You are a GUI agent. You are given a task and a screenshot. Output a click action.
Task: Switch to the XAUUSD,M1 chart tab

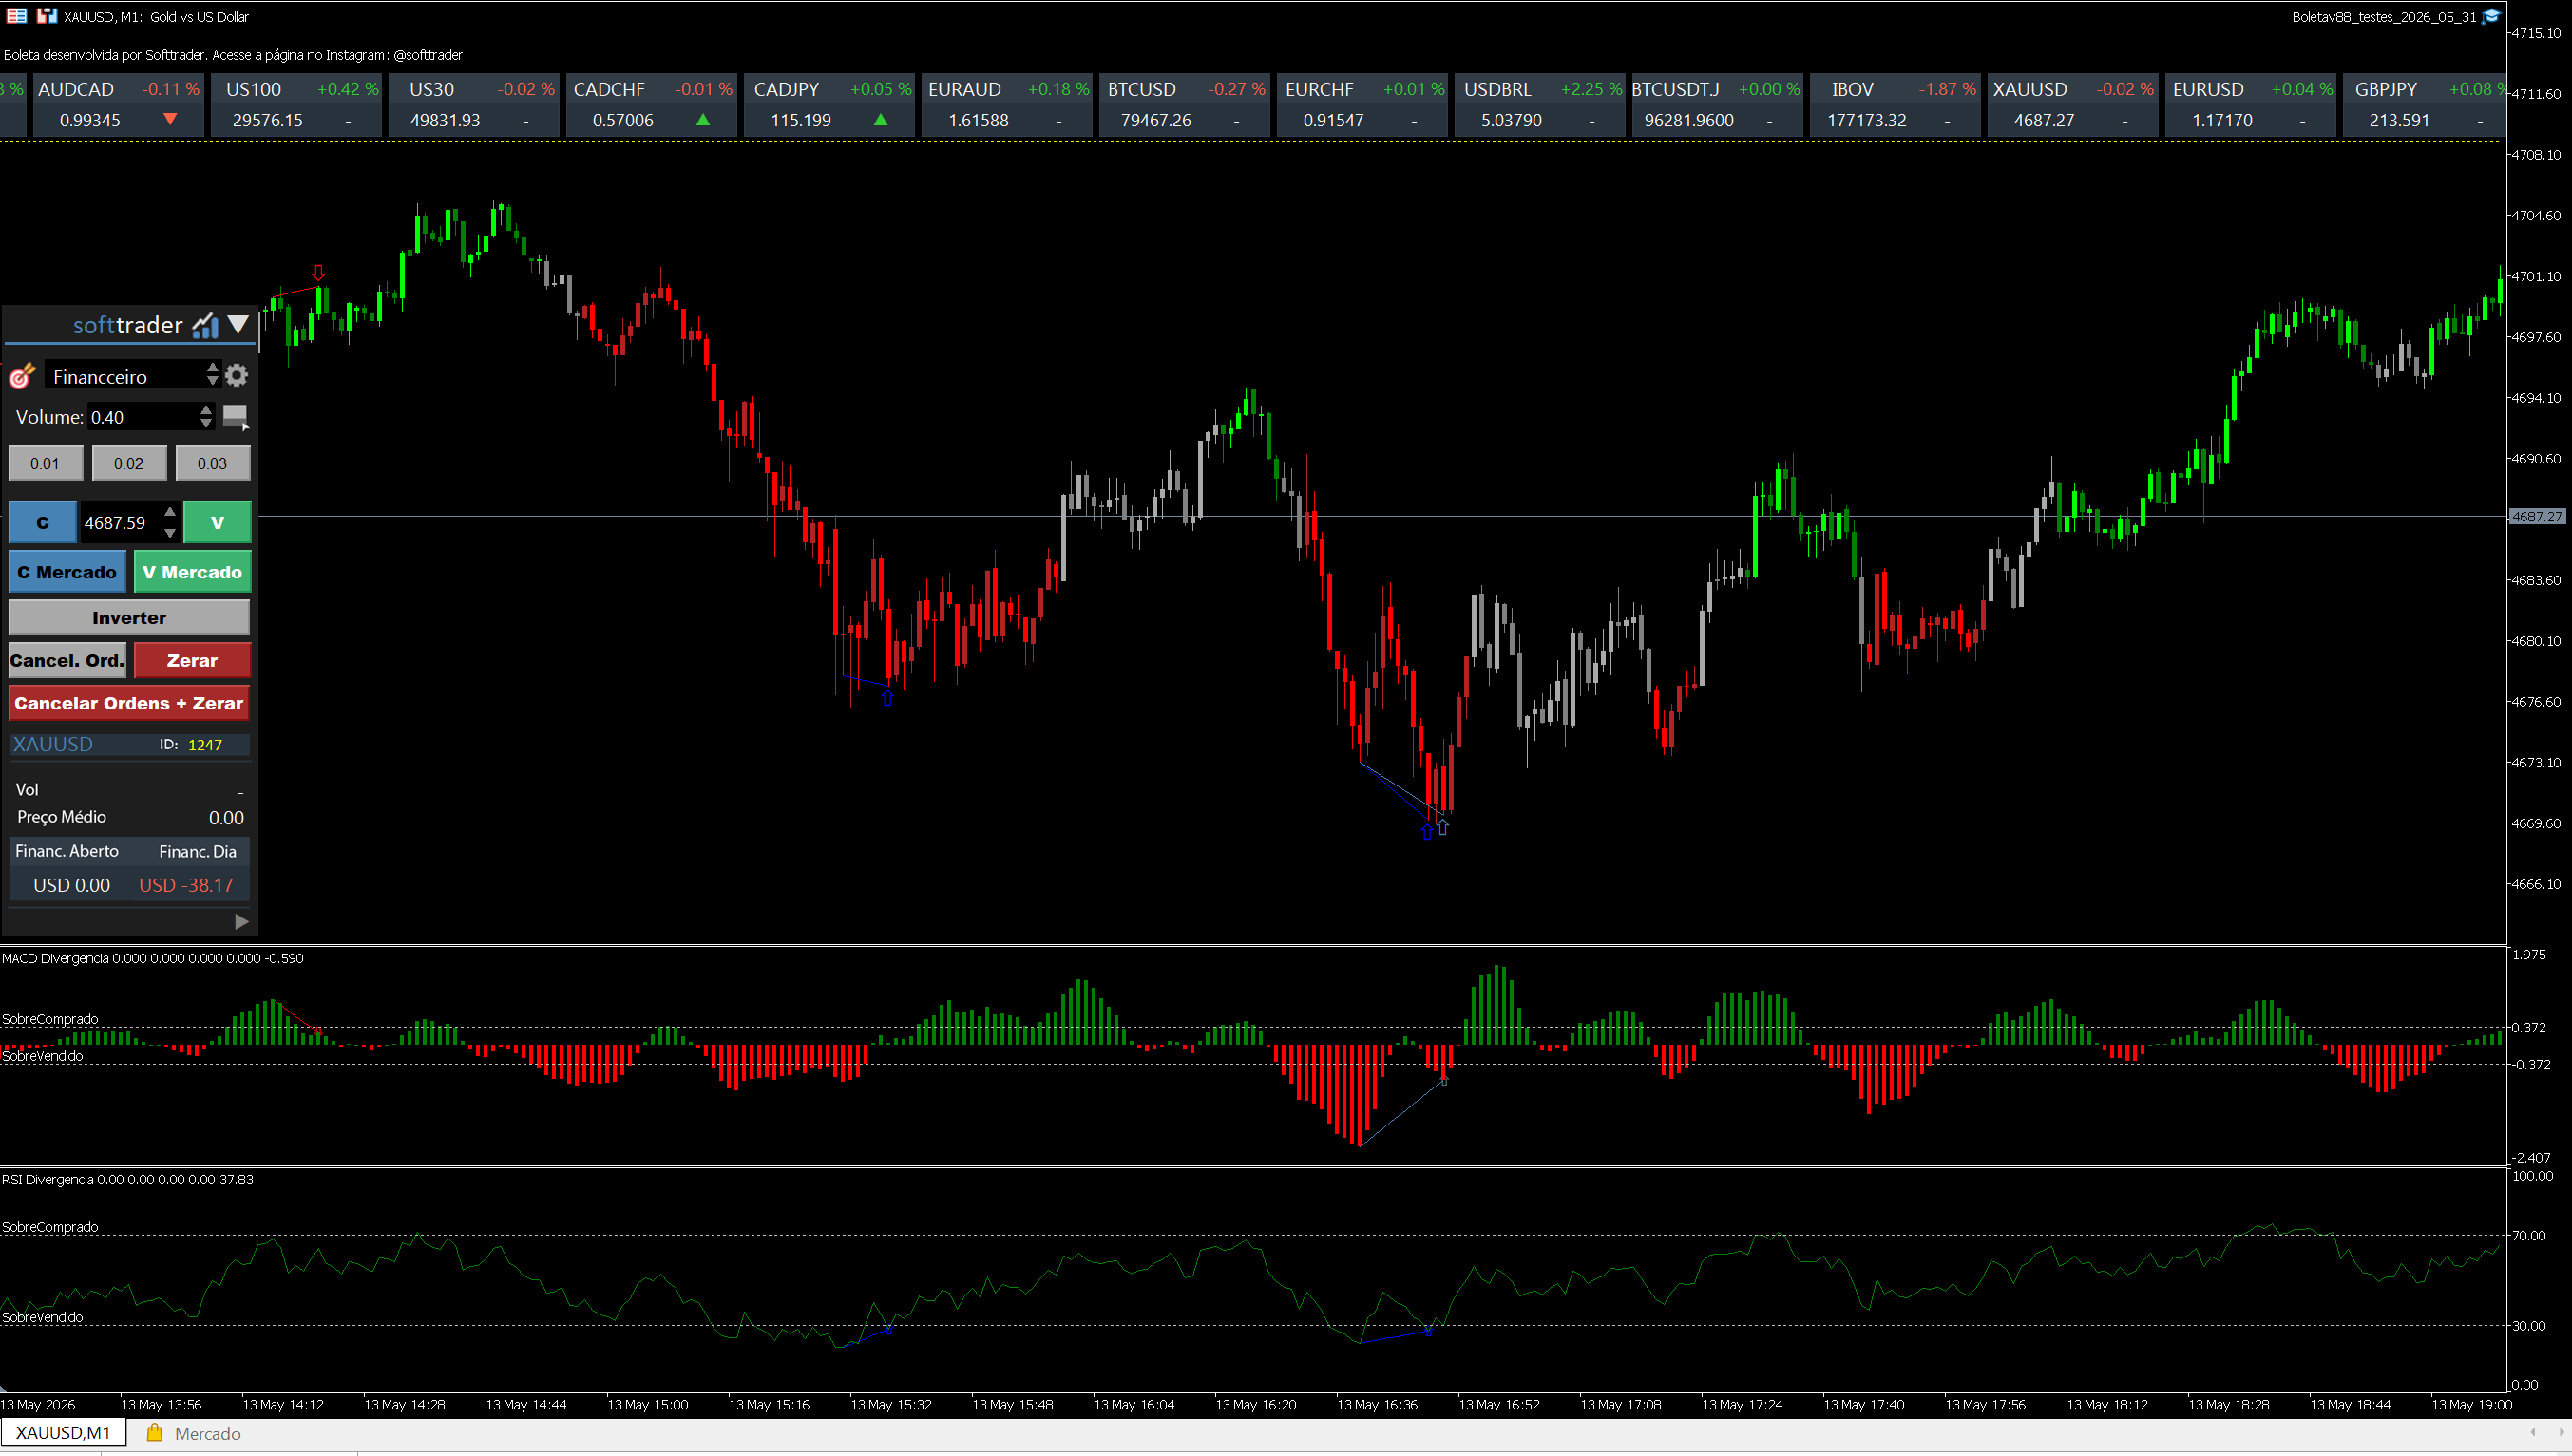[63, 1433]
